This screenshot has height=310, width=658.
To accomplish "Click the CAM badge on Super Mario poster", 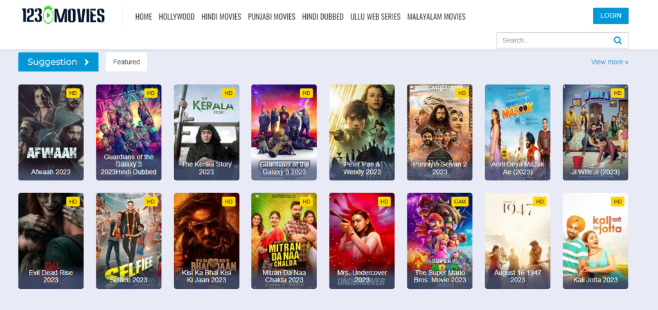I will (x=459, y=202).
